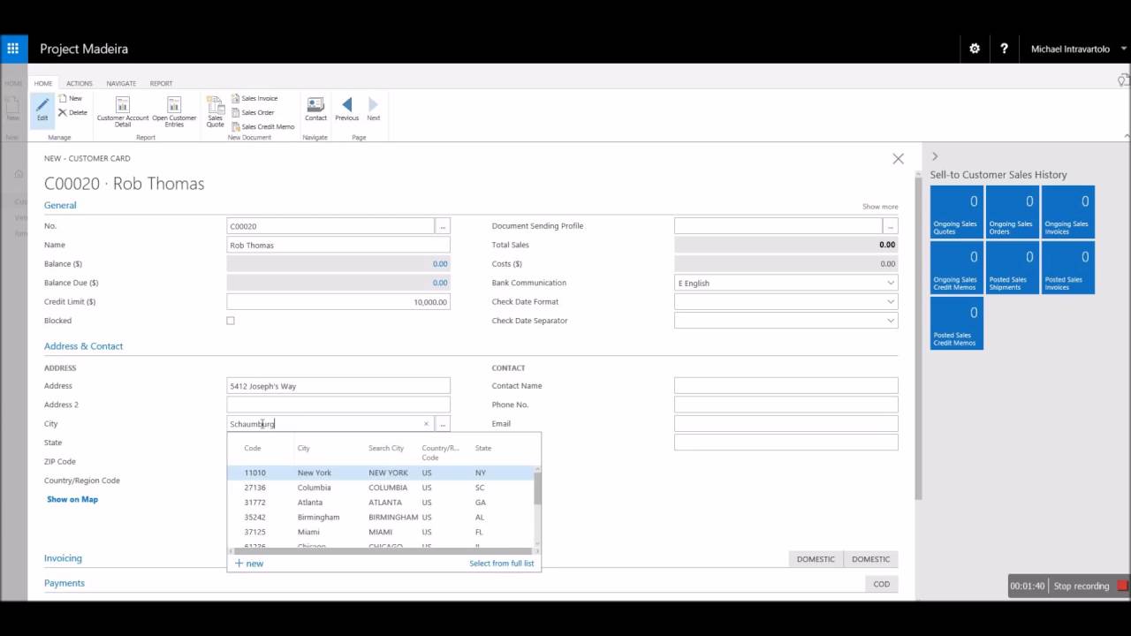Image resolution: width=1131 pixels, height=636 pixels.
Task: Open Posted Sales Credit Memos tile
Action: click(956, 323)
